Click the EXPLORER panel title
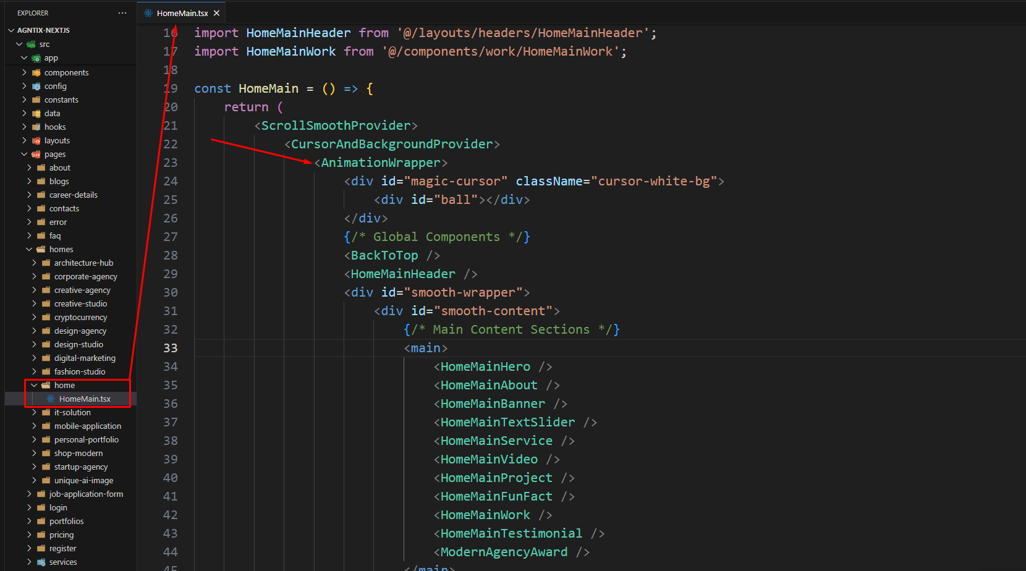This screenshot has height=571, width=1026. point(33,13)
